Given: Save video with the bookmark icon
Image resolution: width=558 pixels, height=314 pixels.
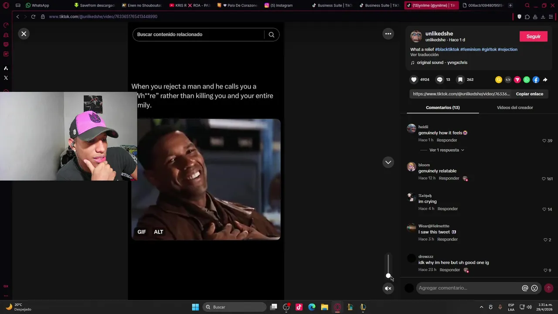Looking at the screenshot, I should tap(460, 79).
